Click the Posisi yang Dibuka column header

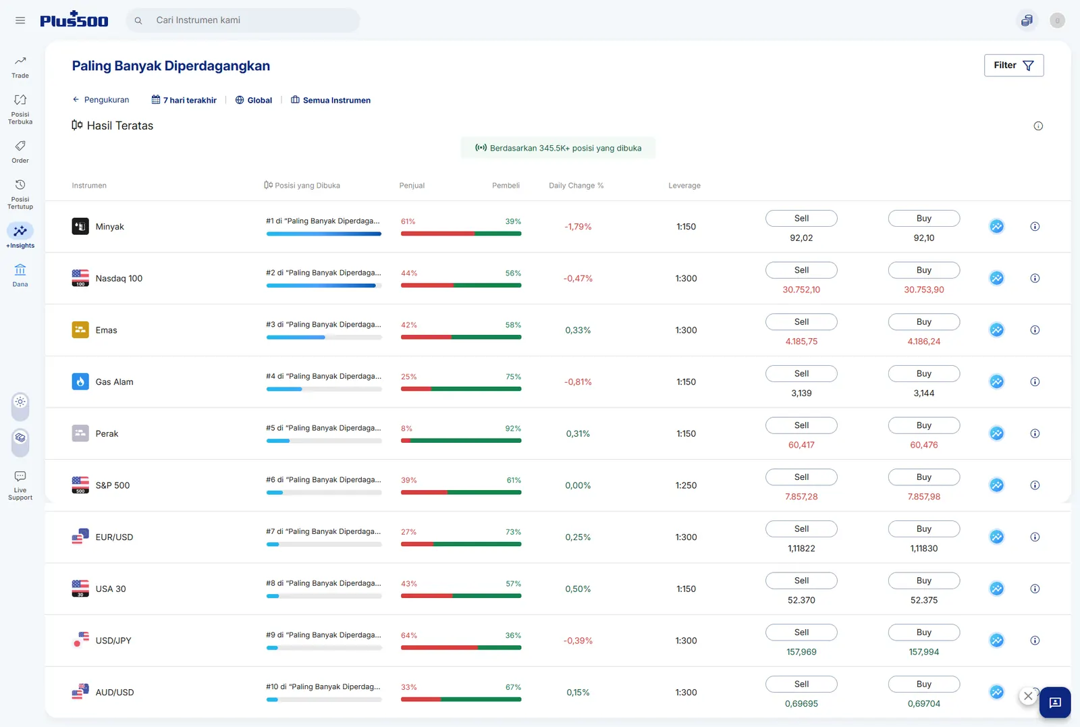(302, 186)
